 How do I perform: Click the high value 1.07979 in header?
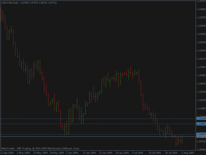point(34,3)
